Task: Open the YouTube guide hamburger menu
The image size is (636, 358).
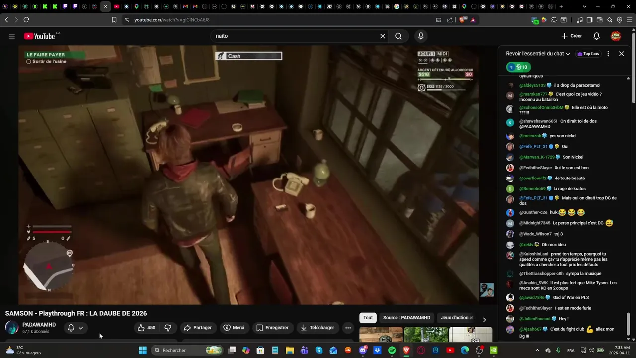Action: [12, 36]
